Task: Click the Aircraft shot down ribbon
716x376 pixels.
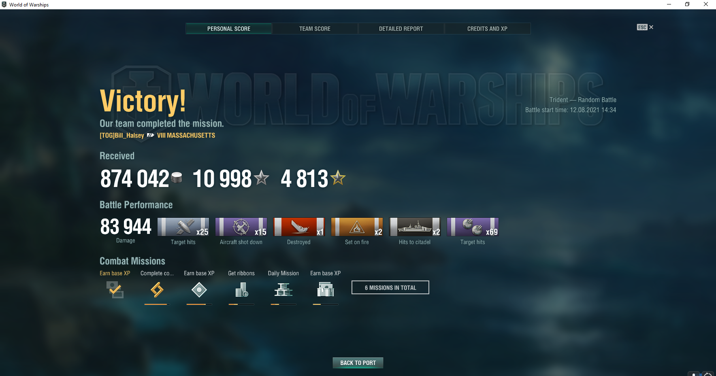Action: [241, 227]
